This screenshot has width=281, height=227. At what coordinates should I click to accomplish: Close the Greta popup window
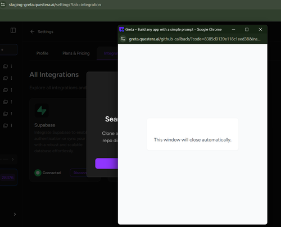point(260,29)
